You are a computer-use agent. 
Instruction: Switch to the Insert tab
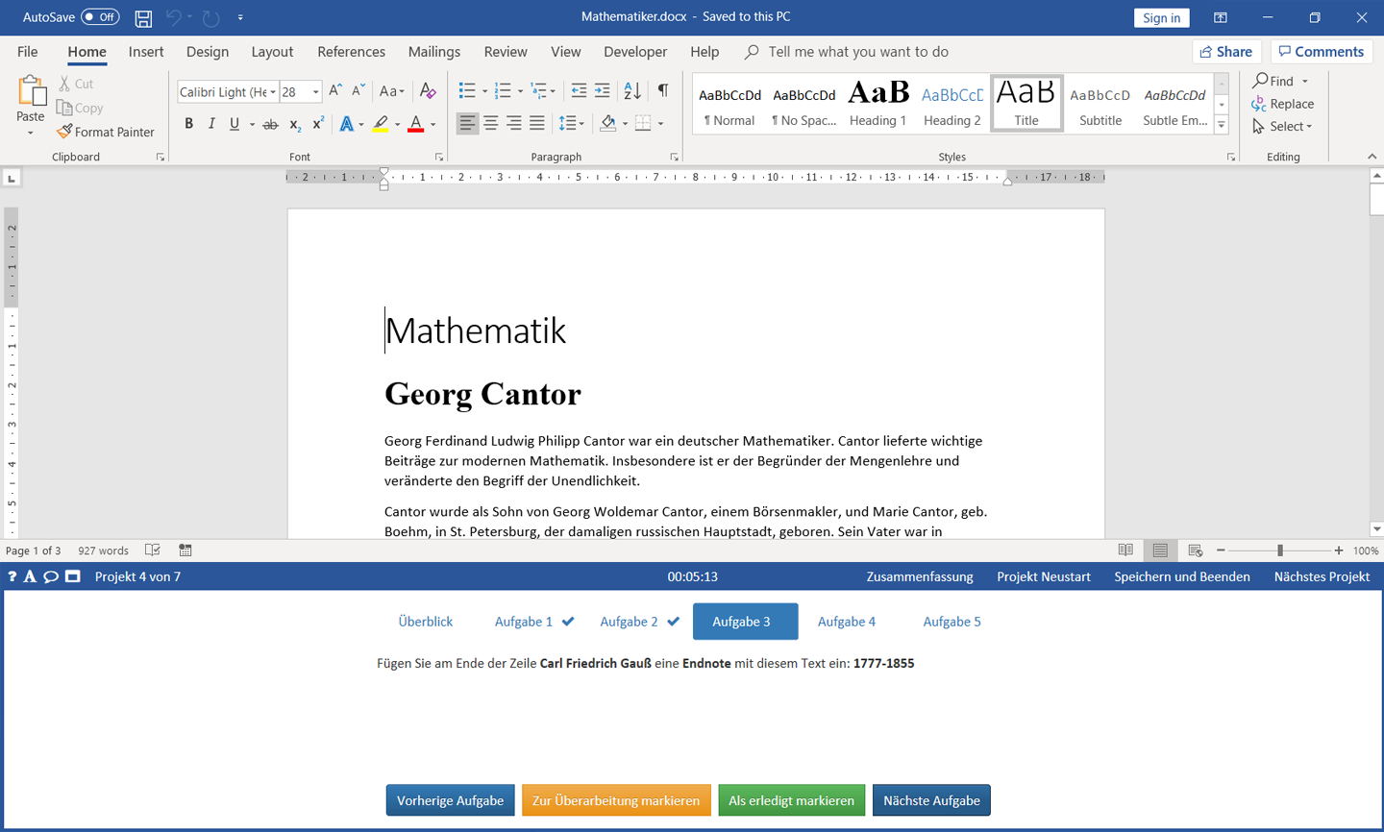pyautogui.click(x=146, y=52)
